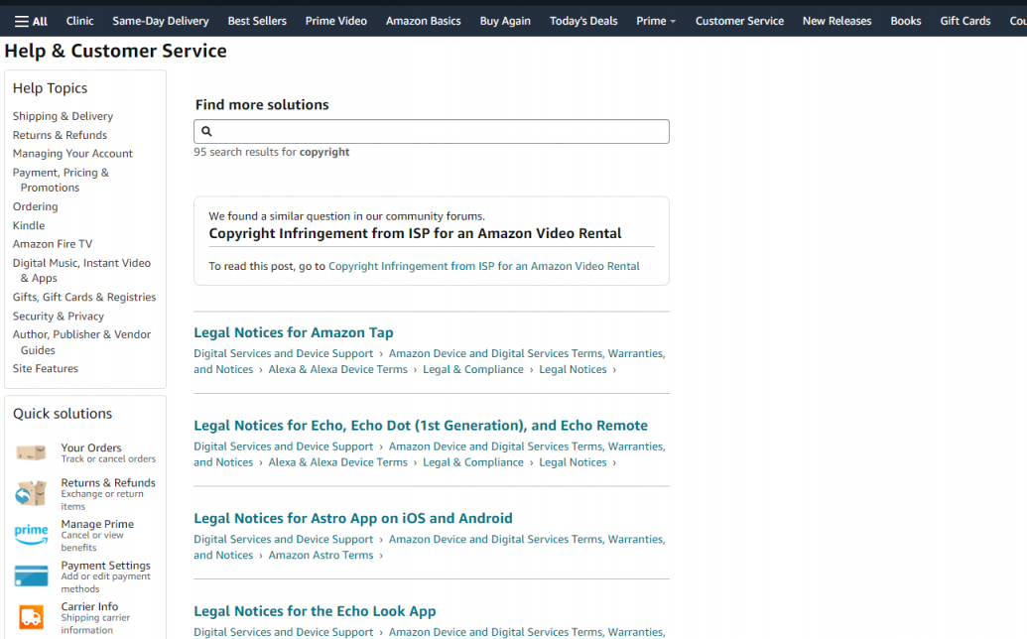Focus the Find more solutions search field

(x=432, y=132)
